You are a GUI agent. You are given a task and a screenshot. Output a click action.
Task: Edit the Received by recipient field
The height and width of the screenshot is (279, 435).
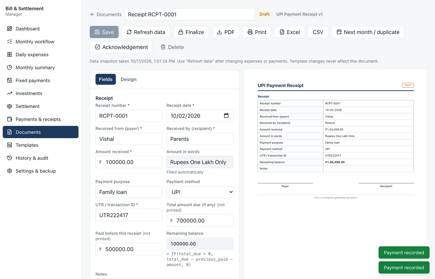(200, 139)
